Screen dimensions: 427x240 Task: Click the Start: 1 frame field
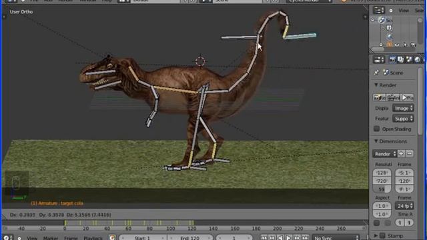coord(143,238)
